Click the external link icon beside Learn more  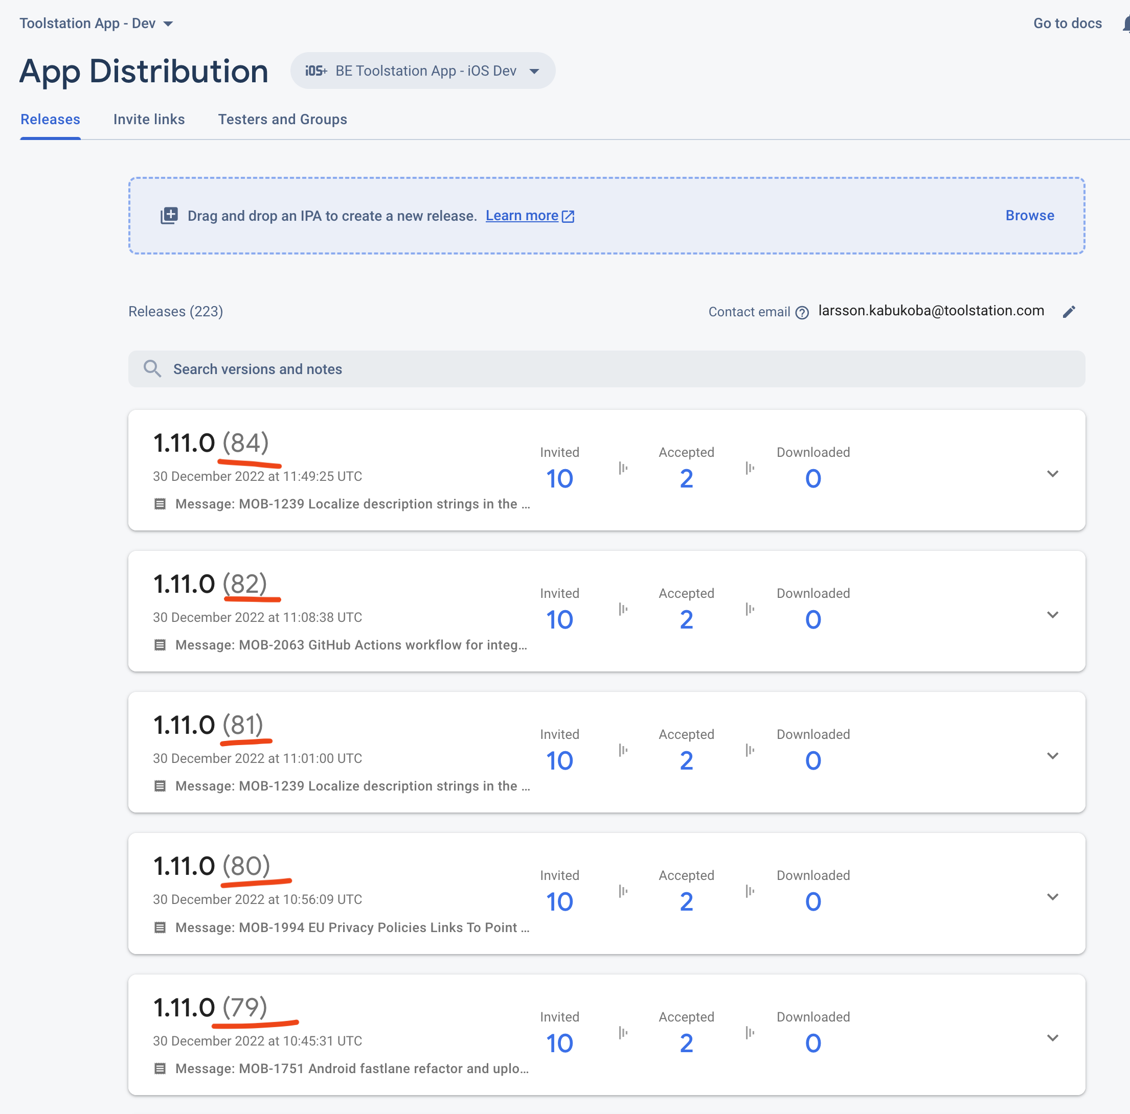pyautogui.click(x=568, y=216)
